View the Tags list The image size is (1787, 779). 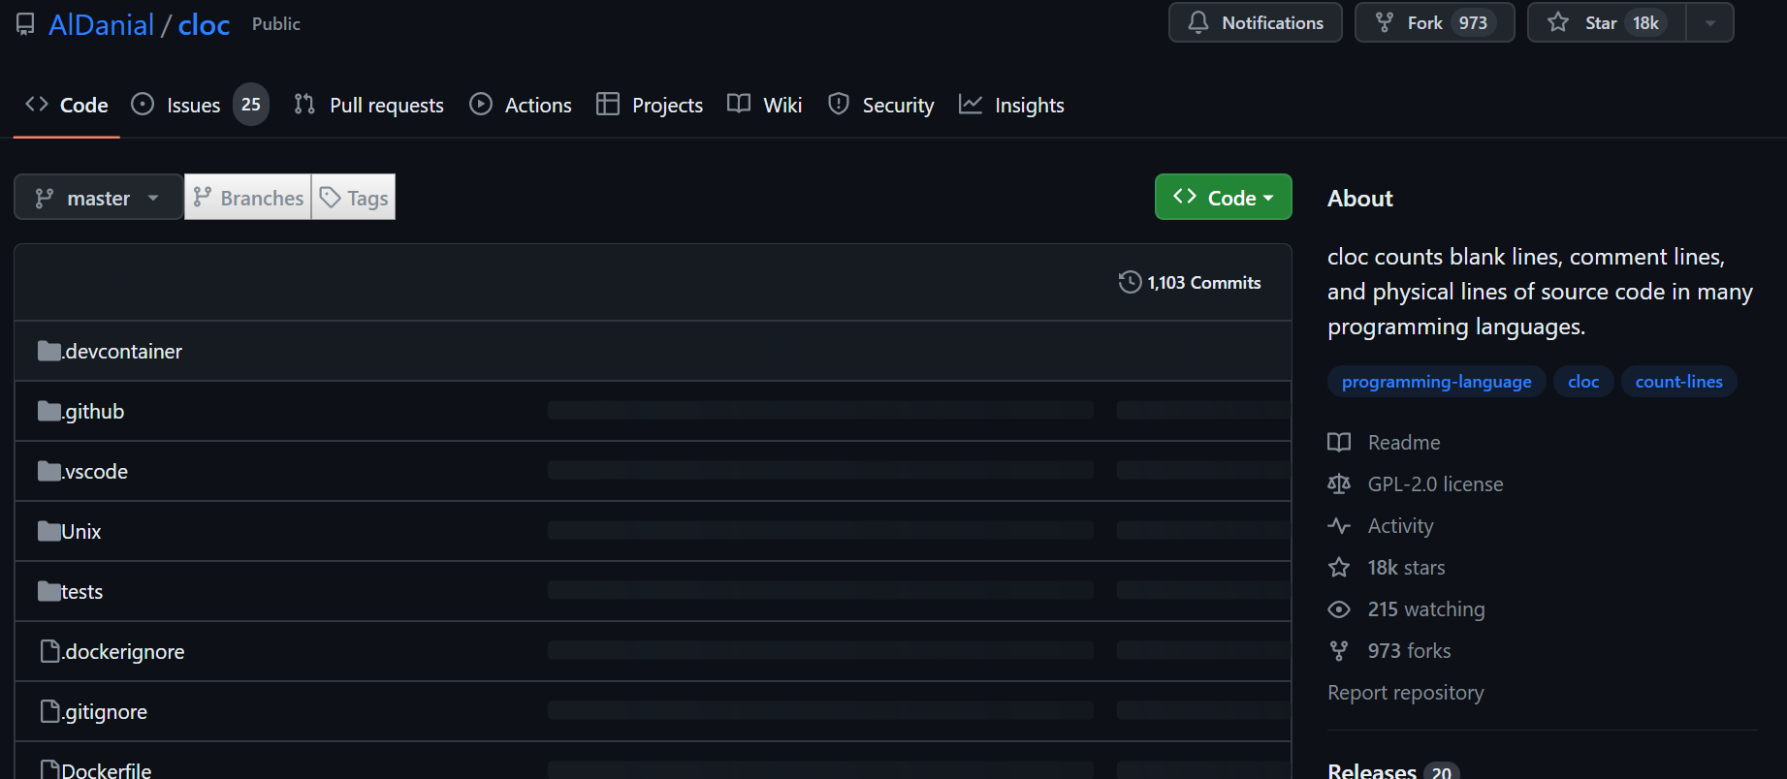pyautogui.click(x=354, y=198)
